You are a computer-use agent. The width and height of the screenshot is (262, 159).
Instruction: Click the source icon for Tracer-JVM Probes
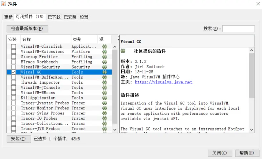pos(105,129)
